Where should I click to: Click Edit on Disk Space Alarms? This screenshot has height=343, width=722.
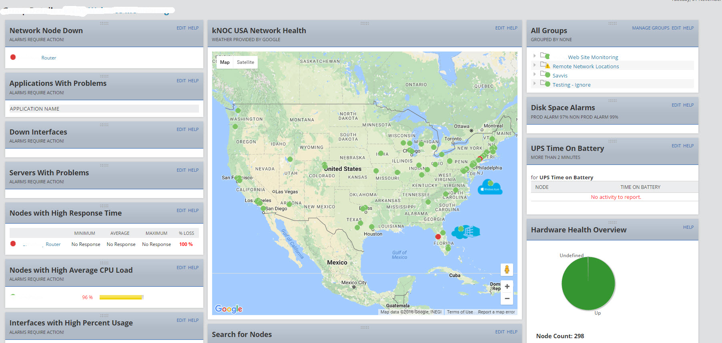(x=676, y=105)
